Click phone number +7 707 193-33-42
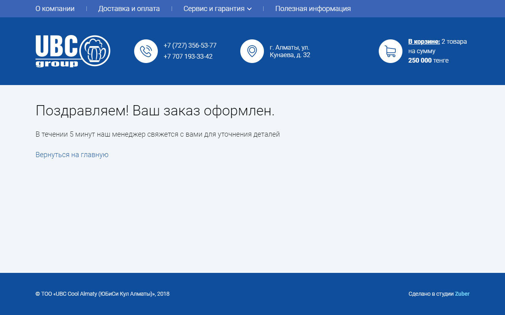Screen dimensions: 505x315 188,57
